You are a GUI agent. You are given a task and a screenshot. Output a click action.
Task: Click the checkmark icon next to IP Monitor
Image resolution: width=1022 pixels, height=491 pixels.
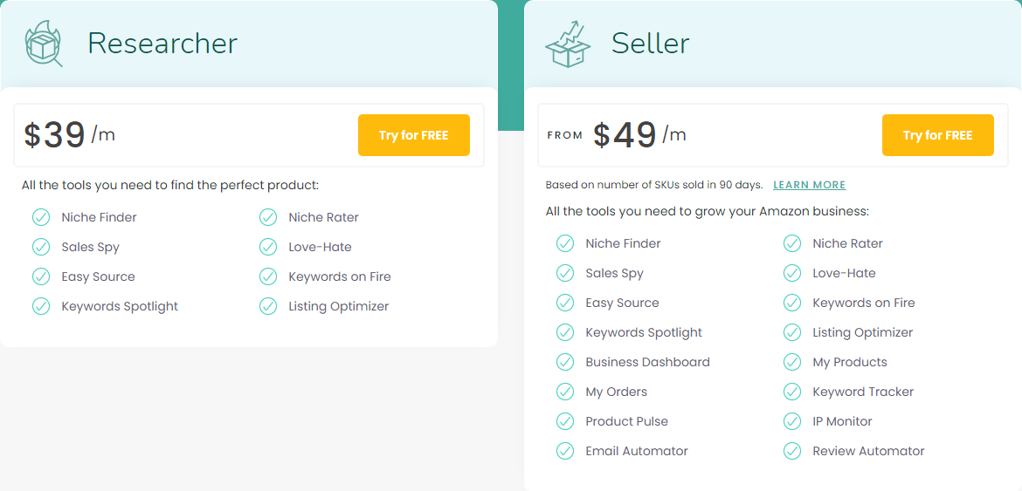click(792, 421)
